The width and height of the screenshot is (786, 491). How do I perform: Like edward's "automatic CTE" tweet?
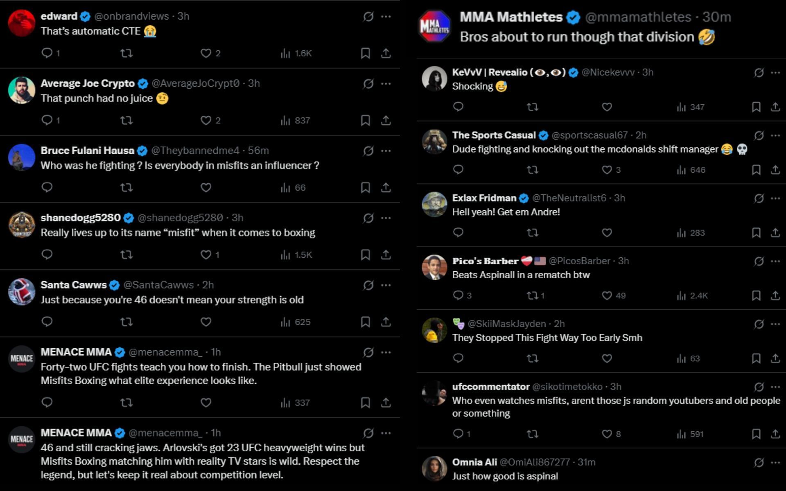point(206,53)
